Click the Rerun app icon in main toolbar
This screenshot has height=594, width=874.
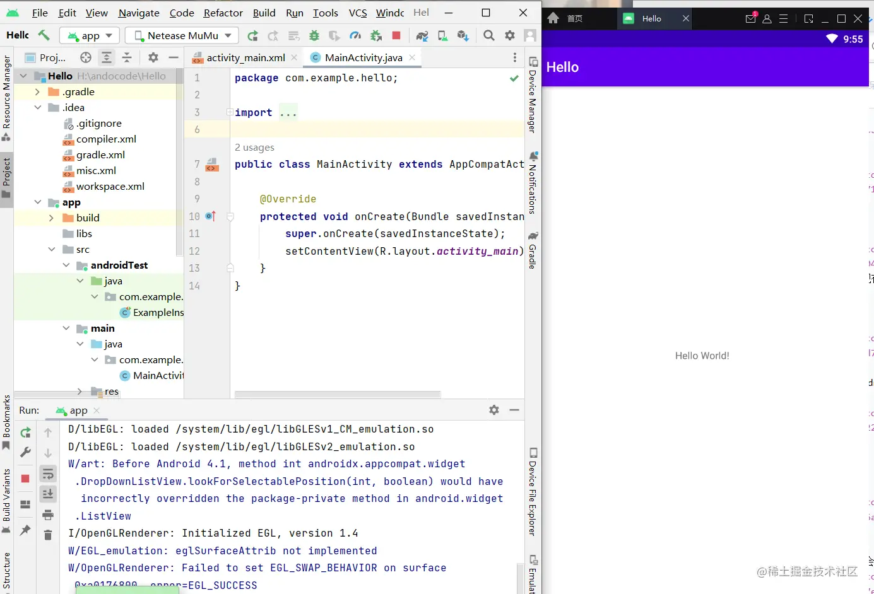coord(252,36)
